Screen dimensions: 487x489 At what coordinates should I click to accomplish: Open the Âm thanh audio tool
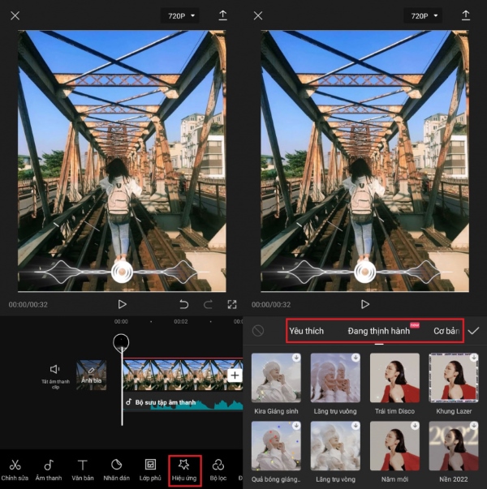[48, 469]
